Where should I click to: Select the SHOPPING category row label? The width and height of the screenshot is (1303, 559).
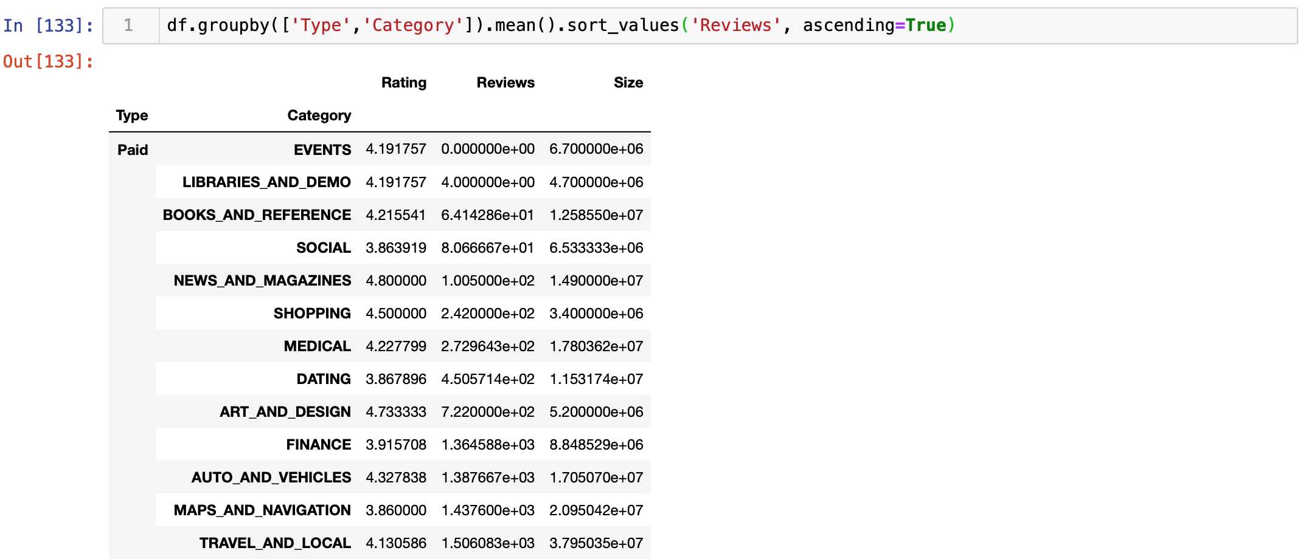pyautogui.click(x=312, y=314)
